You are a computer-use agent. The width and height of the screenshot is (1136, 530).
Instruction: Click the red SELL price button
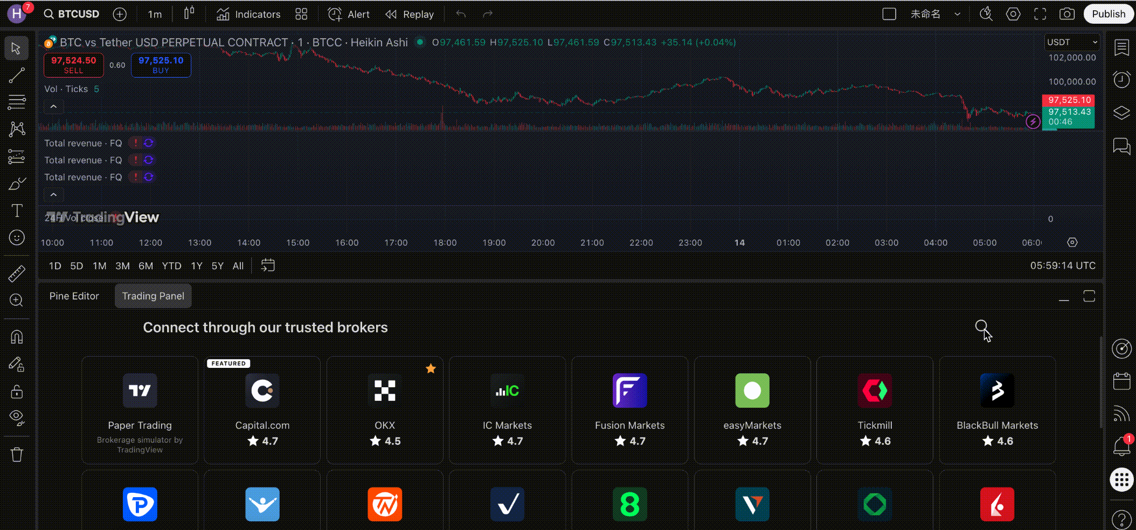73,65
